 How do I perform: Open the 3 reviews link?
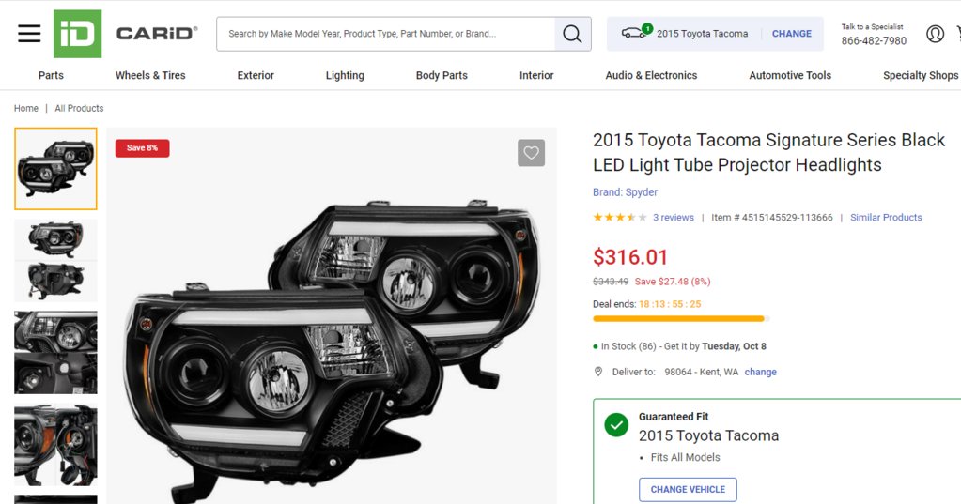pos(674,218)
